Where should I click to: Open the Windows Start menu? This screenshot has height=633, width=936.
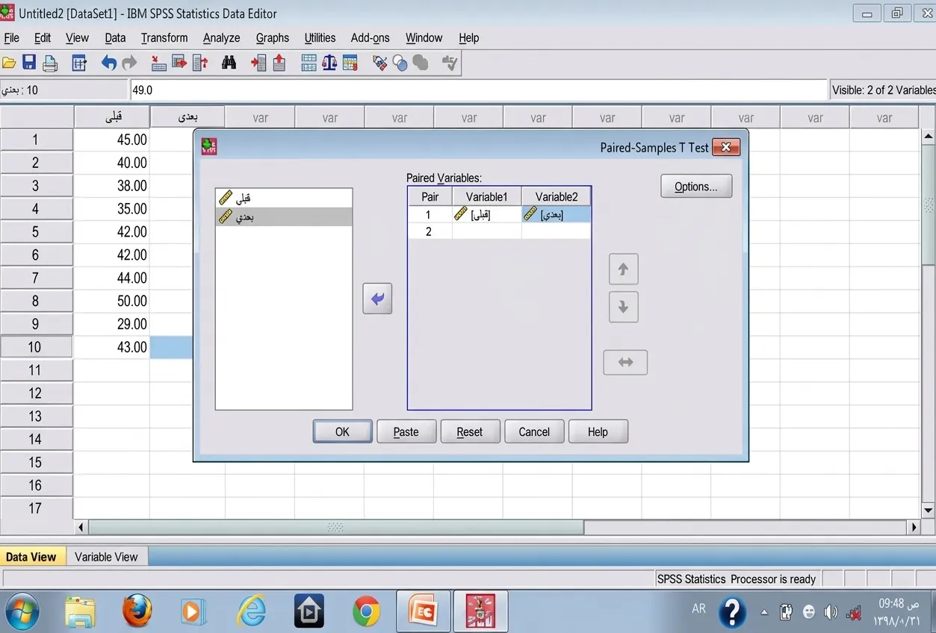click(22, 611)
